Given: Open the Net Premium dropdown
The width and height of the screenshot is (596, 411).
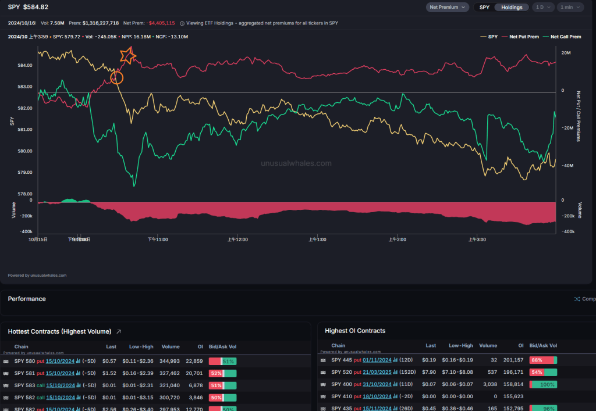Looking at the screenshot, I should click(x=447, y=8).
